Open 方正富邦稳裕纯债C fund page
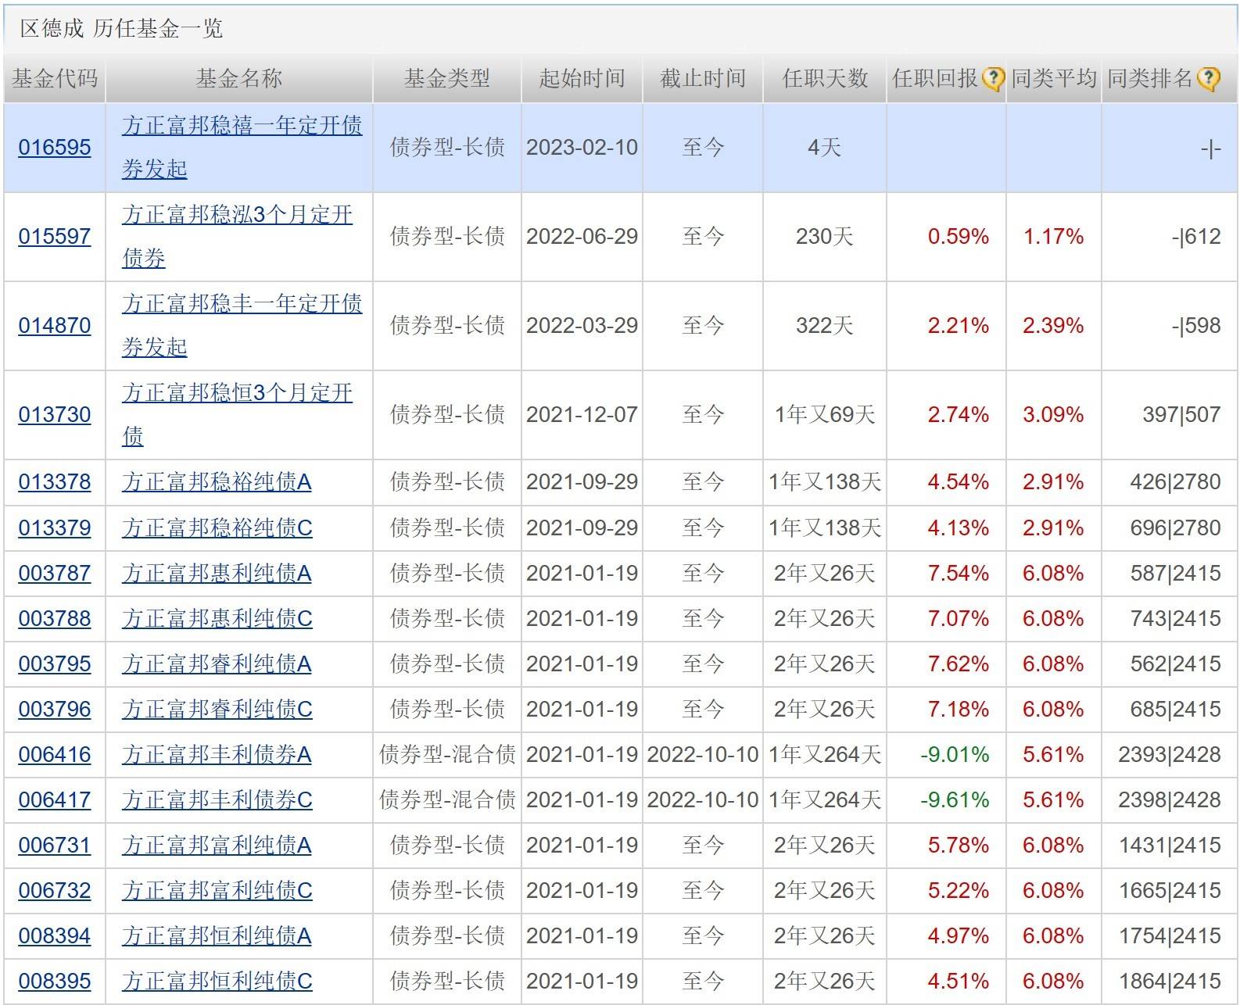The width and height of the screenshot is (1240, 1005). coord(217,528)
